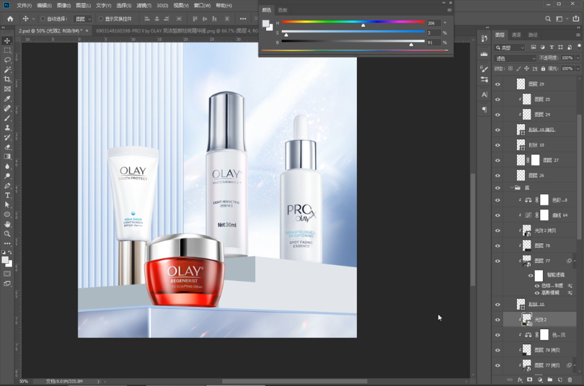Viewport: 584px width, 386px height.
Task: Select the Brush tool
Action: (x=7, y=118)
